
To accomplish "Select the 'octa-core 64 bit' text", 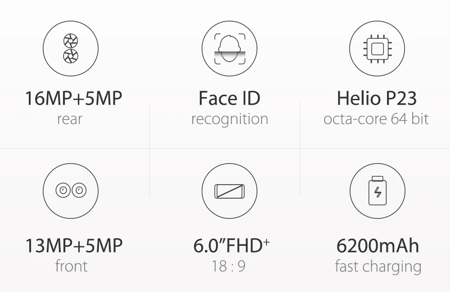I will (x=376, y=119).
